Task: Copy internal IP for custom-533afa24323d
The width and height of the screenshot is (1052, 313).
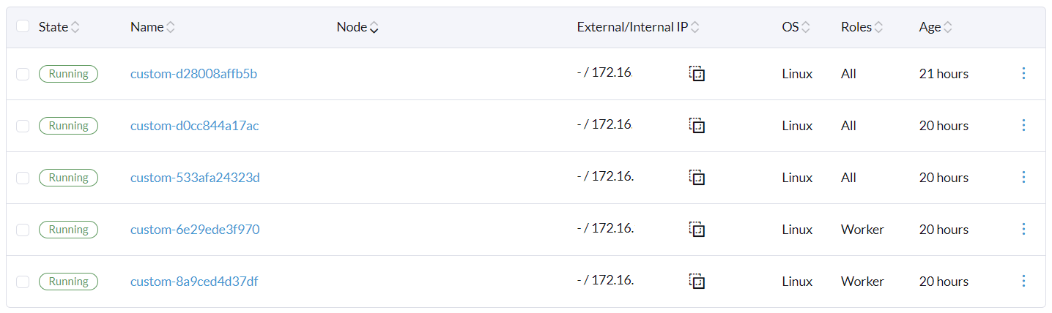Action: click(697, 178)
